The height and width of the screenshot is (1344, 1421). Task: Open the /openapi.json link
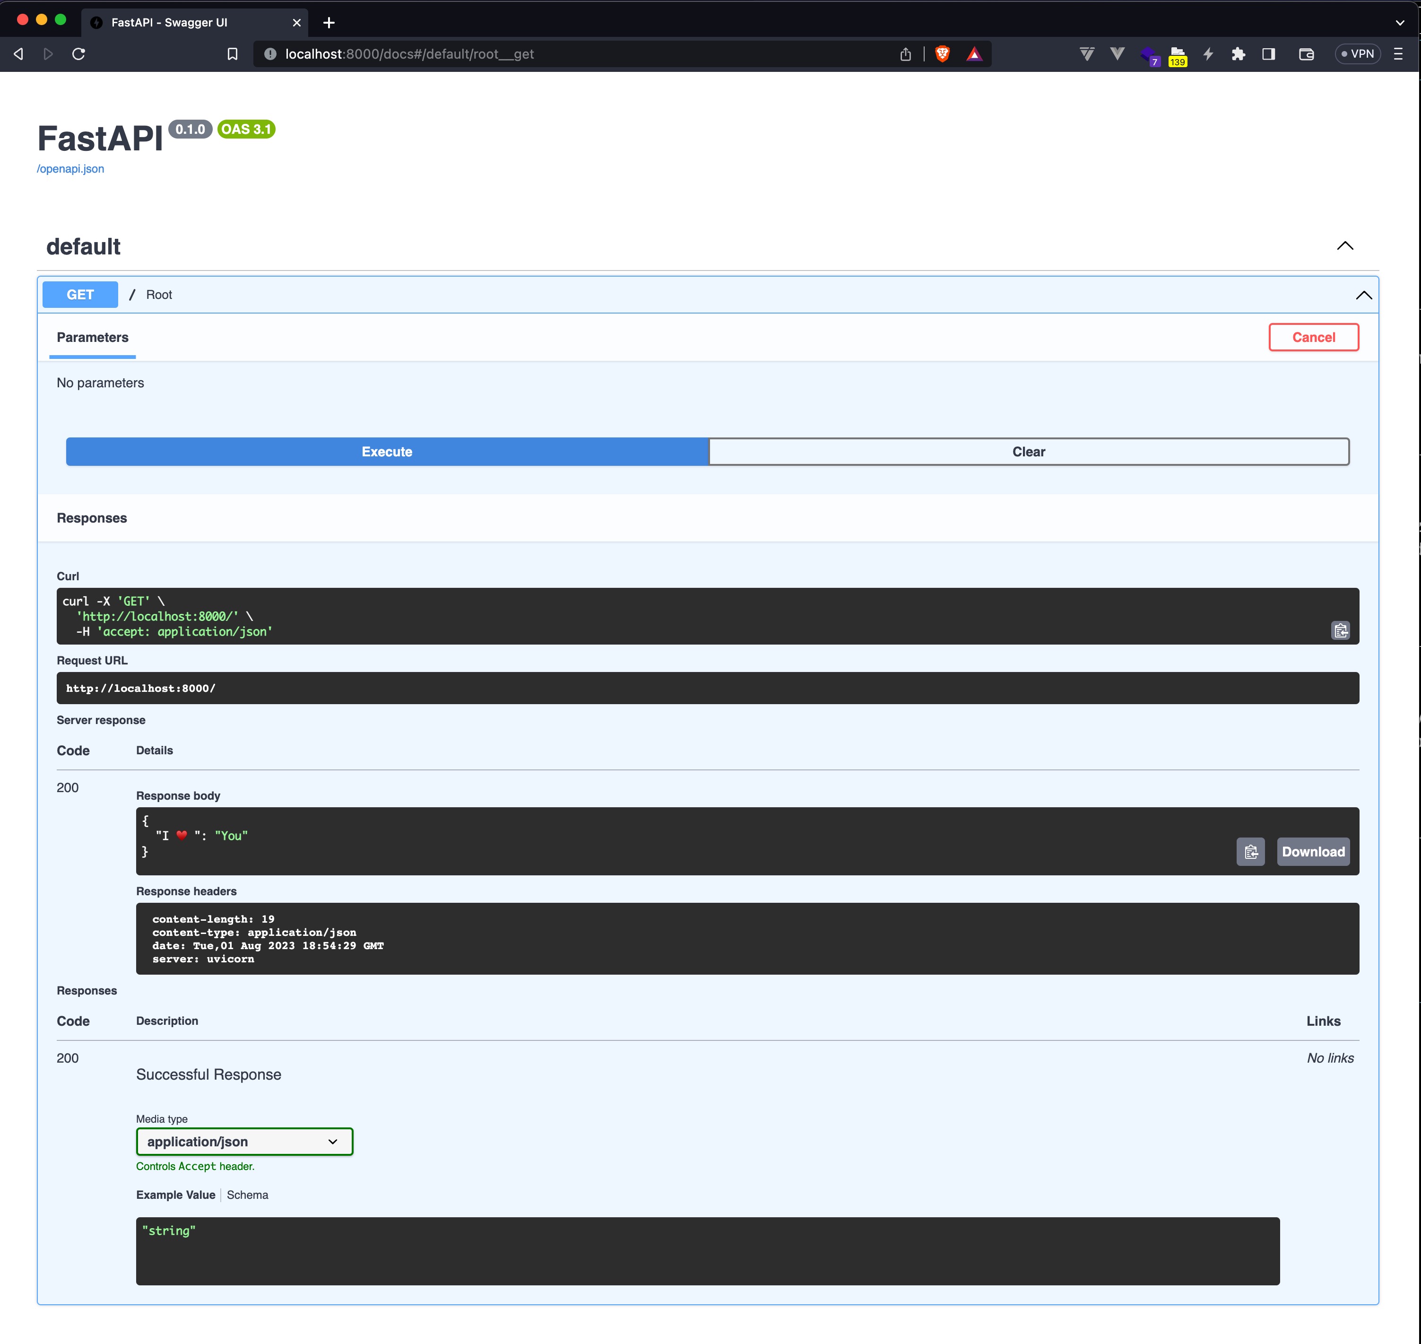pos(70,169)
